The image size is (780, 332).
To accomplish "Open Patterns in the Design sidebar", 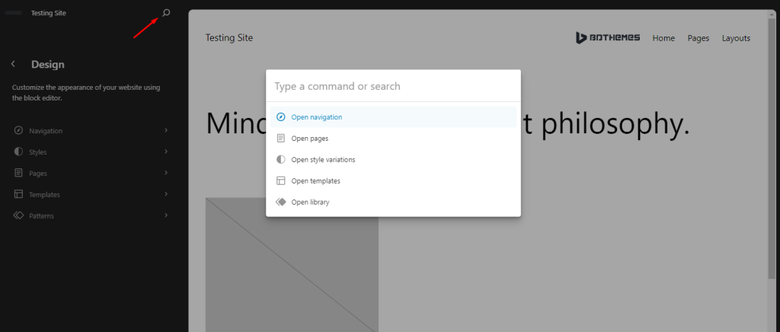I will tap(42, 216).
